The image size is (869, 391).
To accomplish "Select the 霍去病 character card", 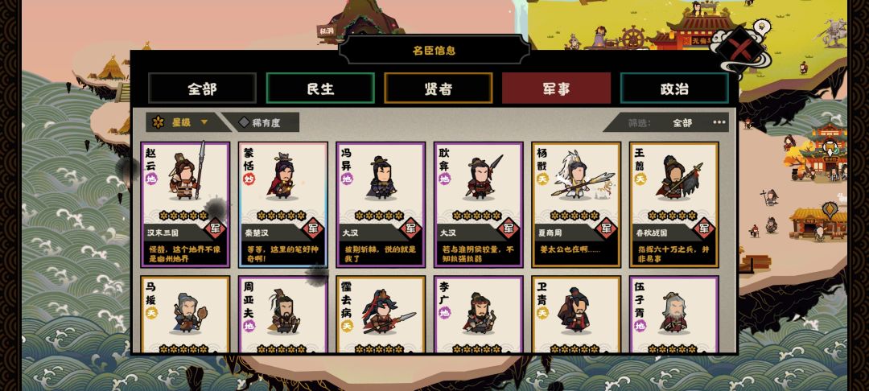I will pyautogui.click(x=381, y=314).
